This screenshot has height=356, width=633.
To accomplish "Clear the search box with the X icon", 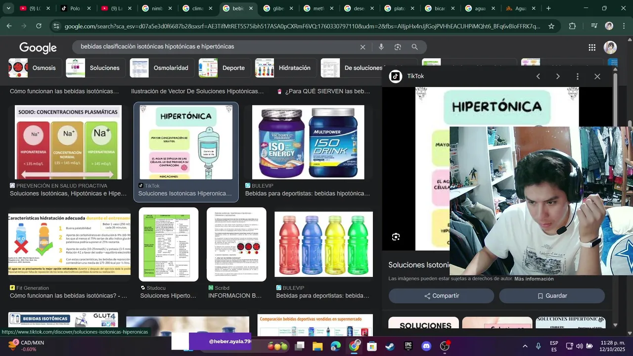I will pyautogui.click(x=362, y=47).
